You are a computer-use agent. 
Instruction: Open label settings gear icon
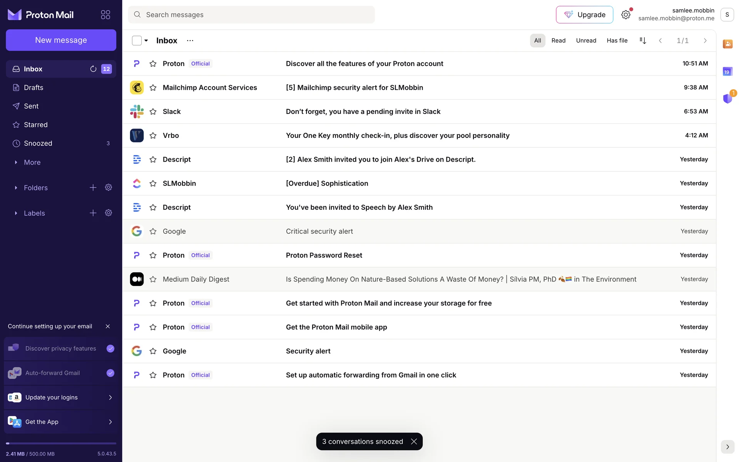coord(109,213)
